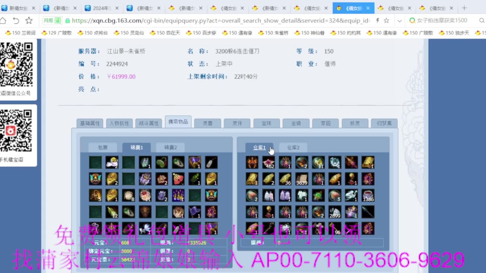Expand the address bar dropdown chevron

[399, 20]
